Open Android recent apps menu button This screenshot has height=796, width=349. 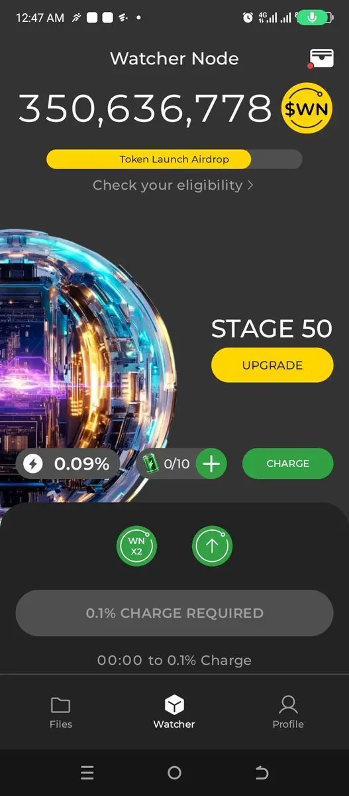coord(87,772)
